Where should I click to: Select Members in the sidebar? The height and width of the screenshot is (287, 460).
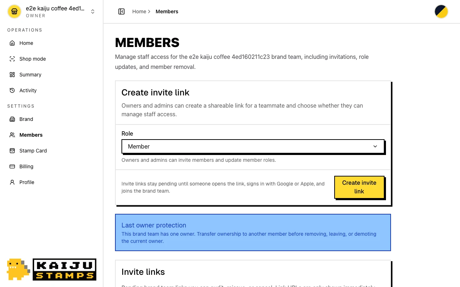coord(51,135)
